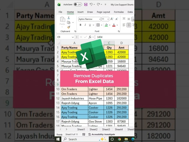Click the Borders icon
The height and width of the screenshot is (142, 189).
[x=98, y=25]
